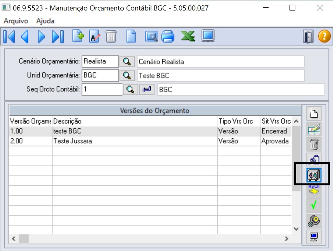Screen dimensions: 333x251
Task: Click the Cenário Orçamentário field with Realista
Action: (x=100, y=61)
